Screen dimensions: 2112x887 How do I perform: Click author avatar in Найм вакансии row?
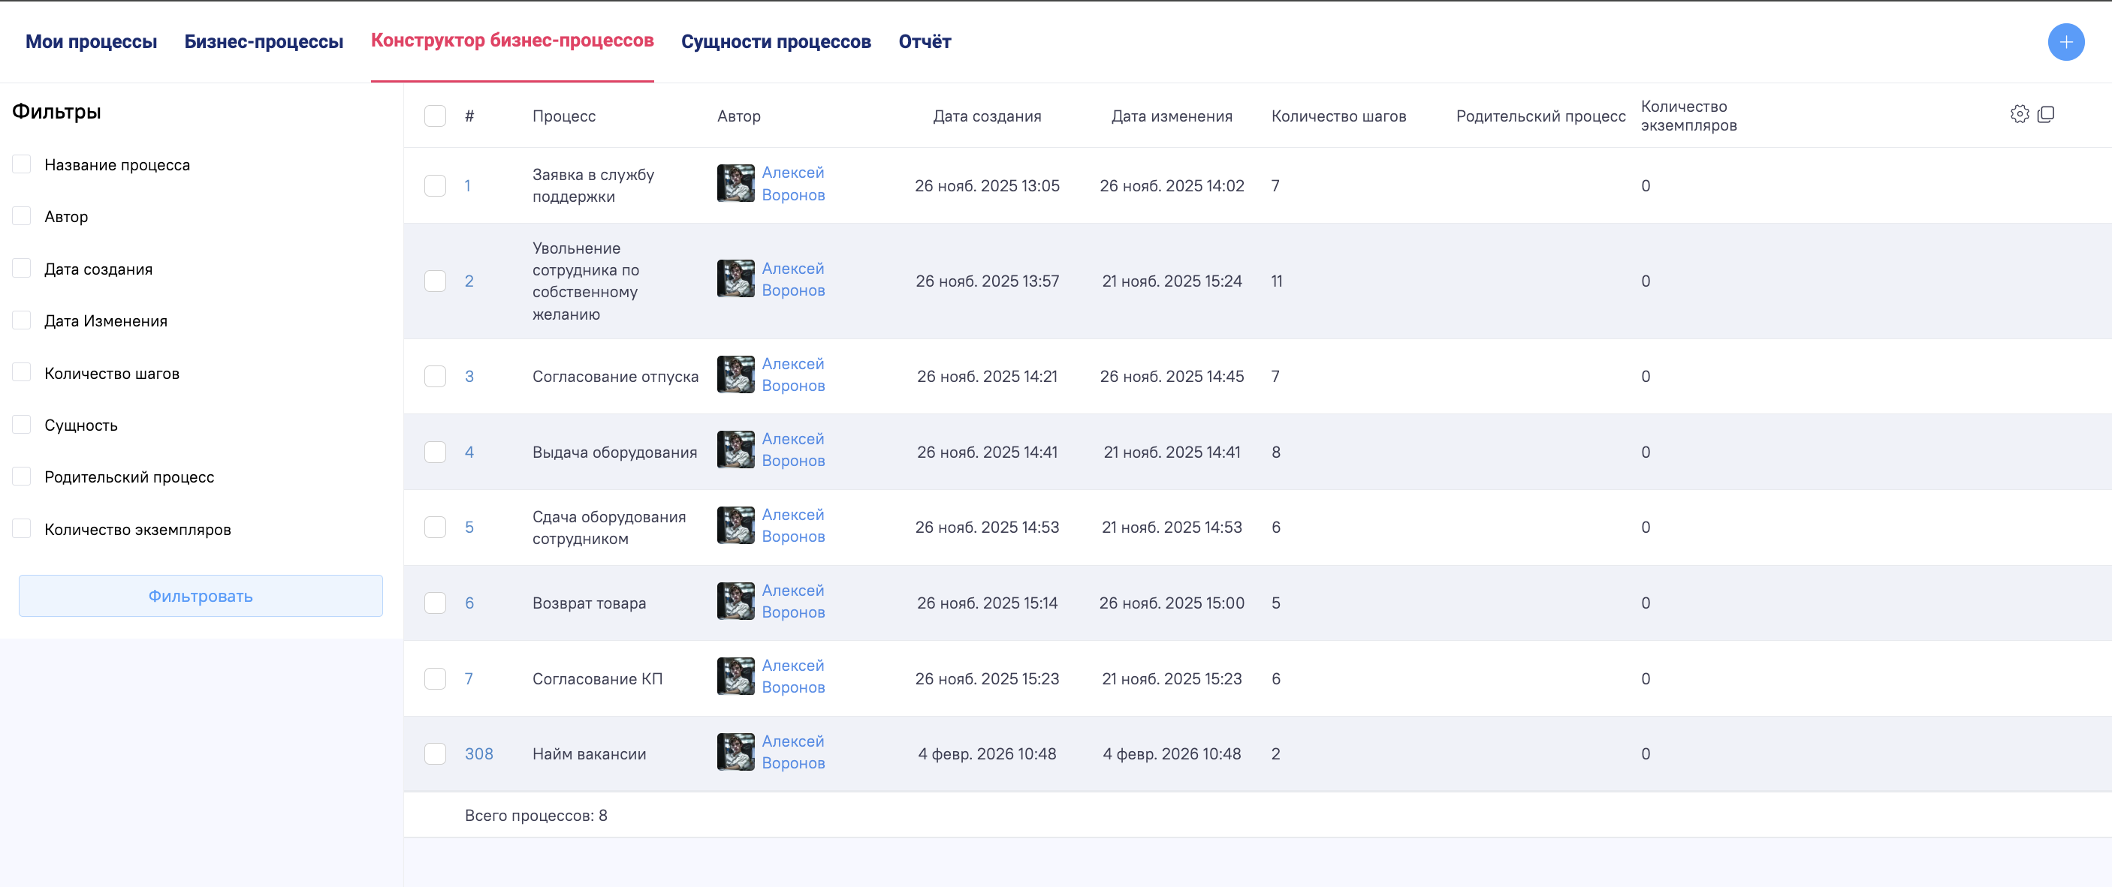735,752
